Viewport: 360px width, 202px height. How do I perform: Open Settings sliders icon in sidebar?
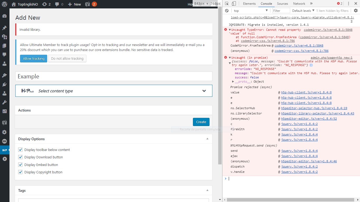4,111
